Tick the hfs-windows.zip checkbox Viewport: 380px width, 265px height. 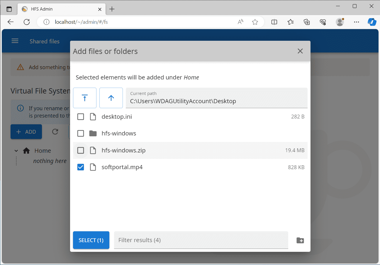(81, 151)
